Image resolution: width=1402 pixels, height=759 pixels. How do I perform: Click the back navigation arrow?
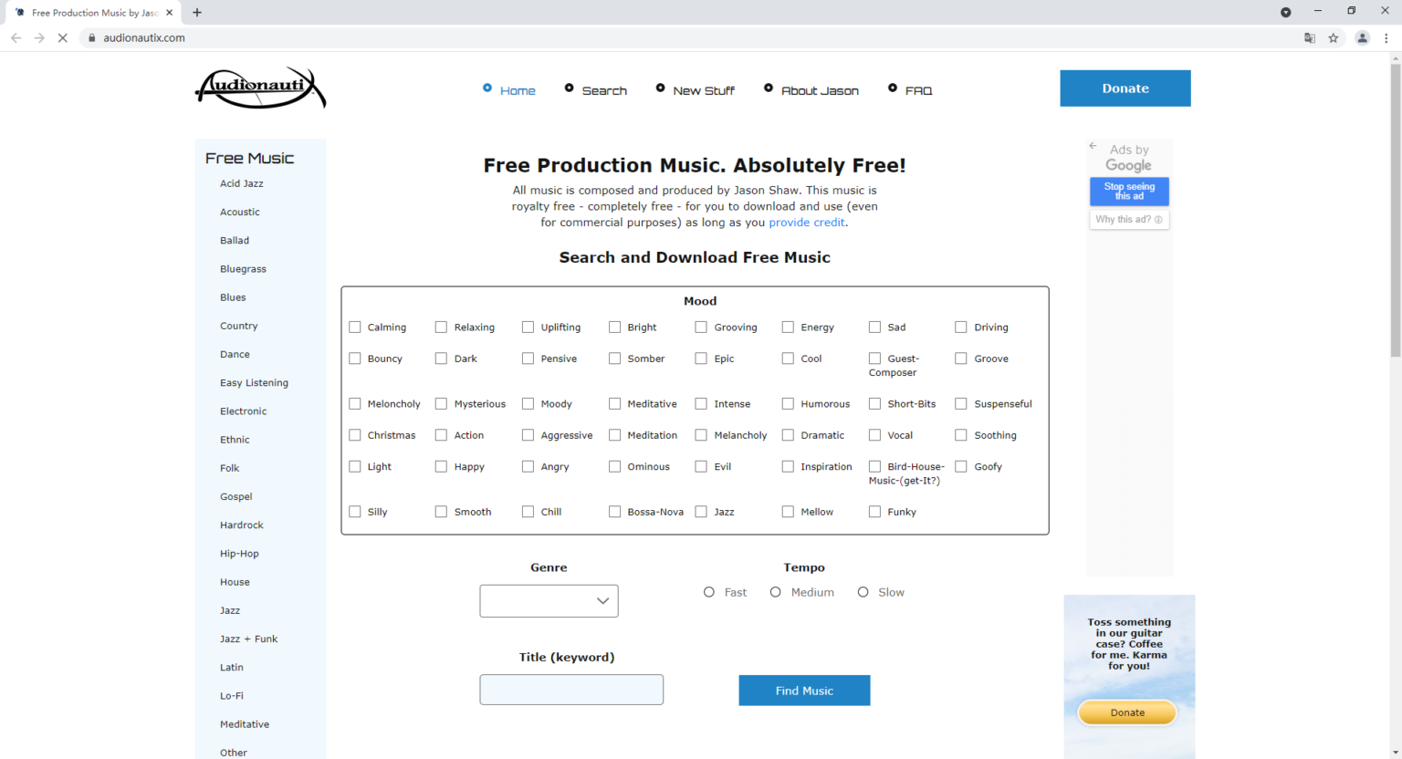16,37
